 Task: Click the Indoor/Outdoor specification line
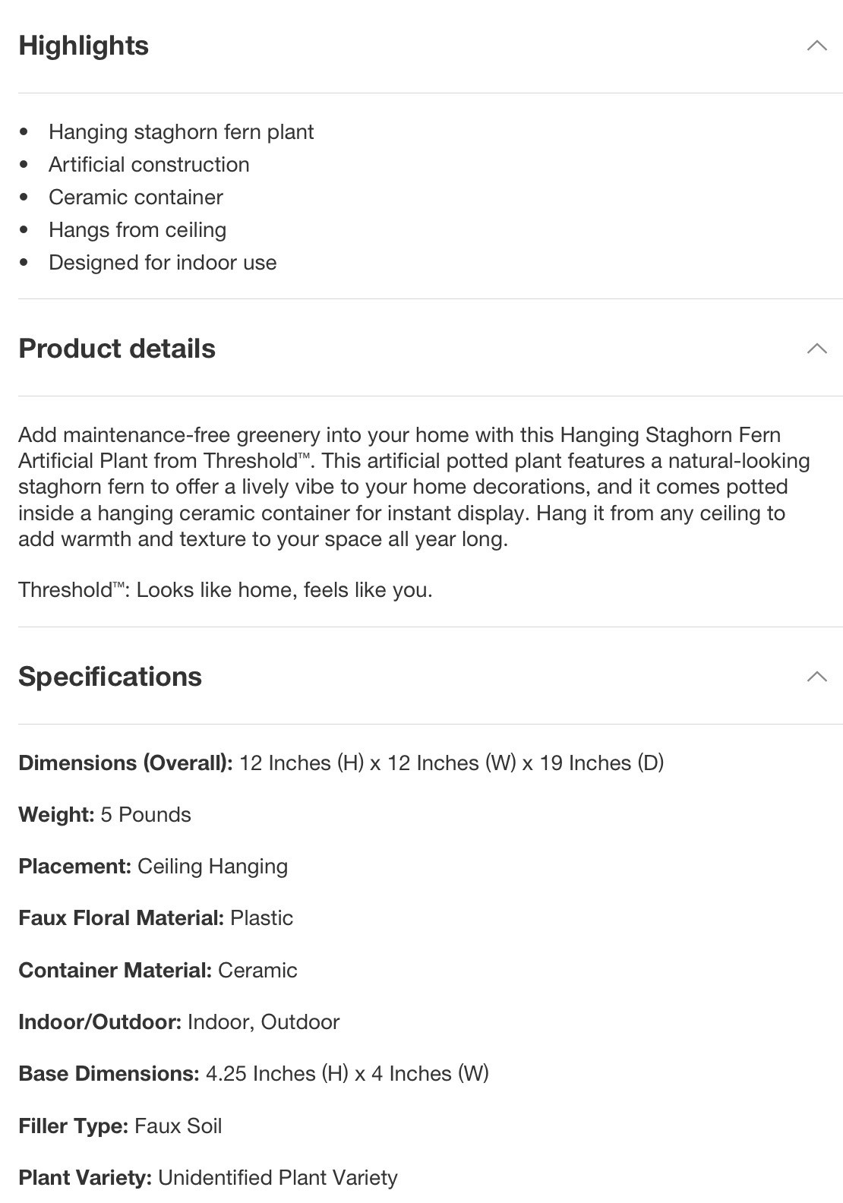click(x=178, y=1022)
